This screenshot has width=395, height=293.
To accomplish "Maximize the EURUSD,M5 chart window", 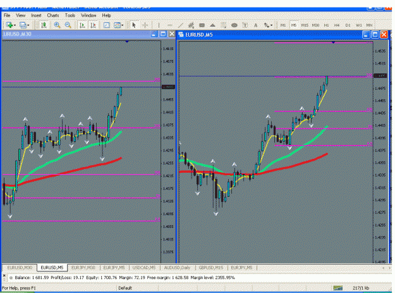I will pos(375,35).
